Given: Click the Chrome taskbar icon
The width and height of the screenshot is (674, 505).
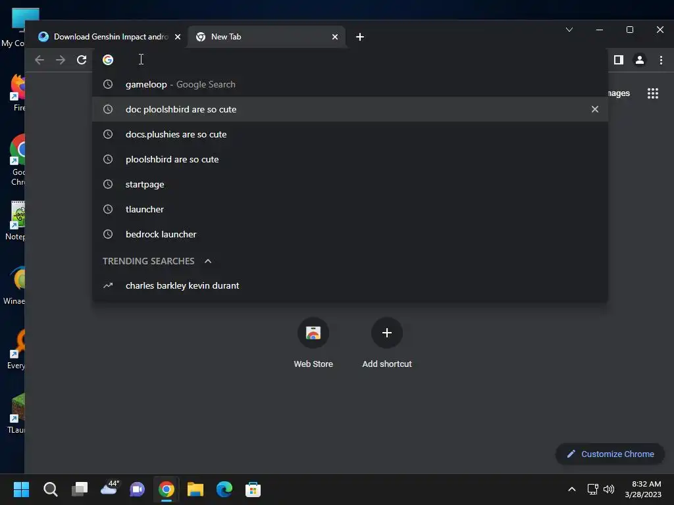Looking at the screenshot, I should point(167,489).
